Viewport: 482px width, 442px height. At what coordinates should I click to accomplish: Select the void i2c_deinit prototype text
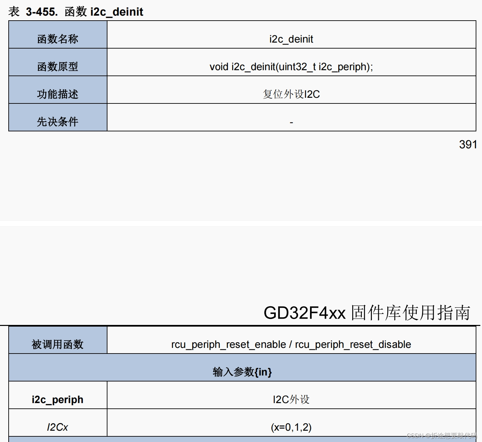[x=291, y=67]
